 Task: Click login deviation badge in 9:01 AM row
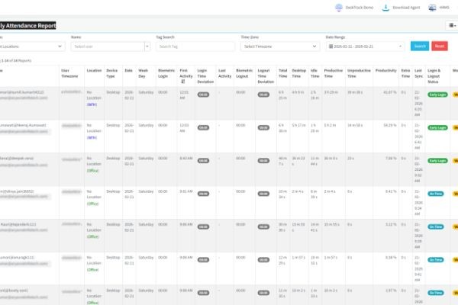203,194
